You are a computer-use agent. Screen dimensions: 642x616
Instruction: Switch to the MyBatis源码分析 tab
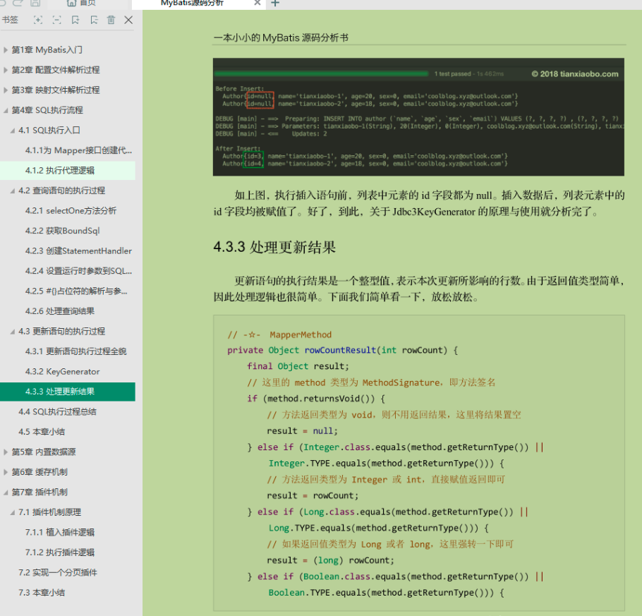(193, 3)
